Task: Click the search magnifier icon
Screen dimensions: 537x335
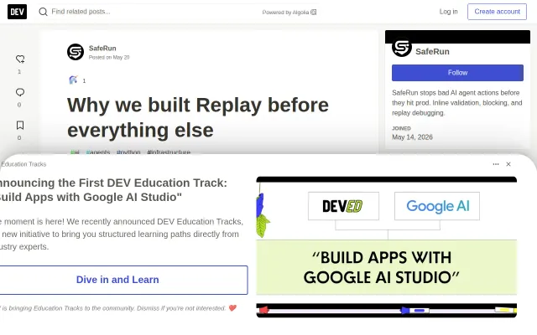Action: coord(43,12)
